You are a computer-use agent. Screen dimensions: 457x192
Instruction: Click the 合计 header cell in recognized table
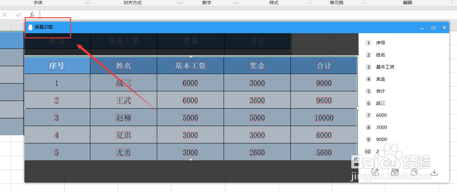(x=323, y=65)
